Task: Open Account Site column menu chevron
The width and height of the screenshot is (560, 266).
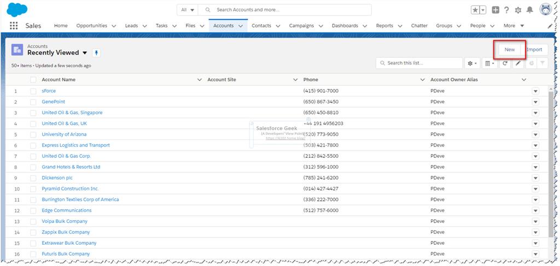Action: tap(295, 80)
